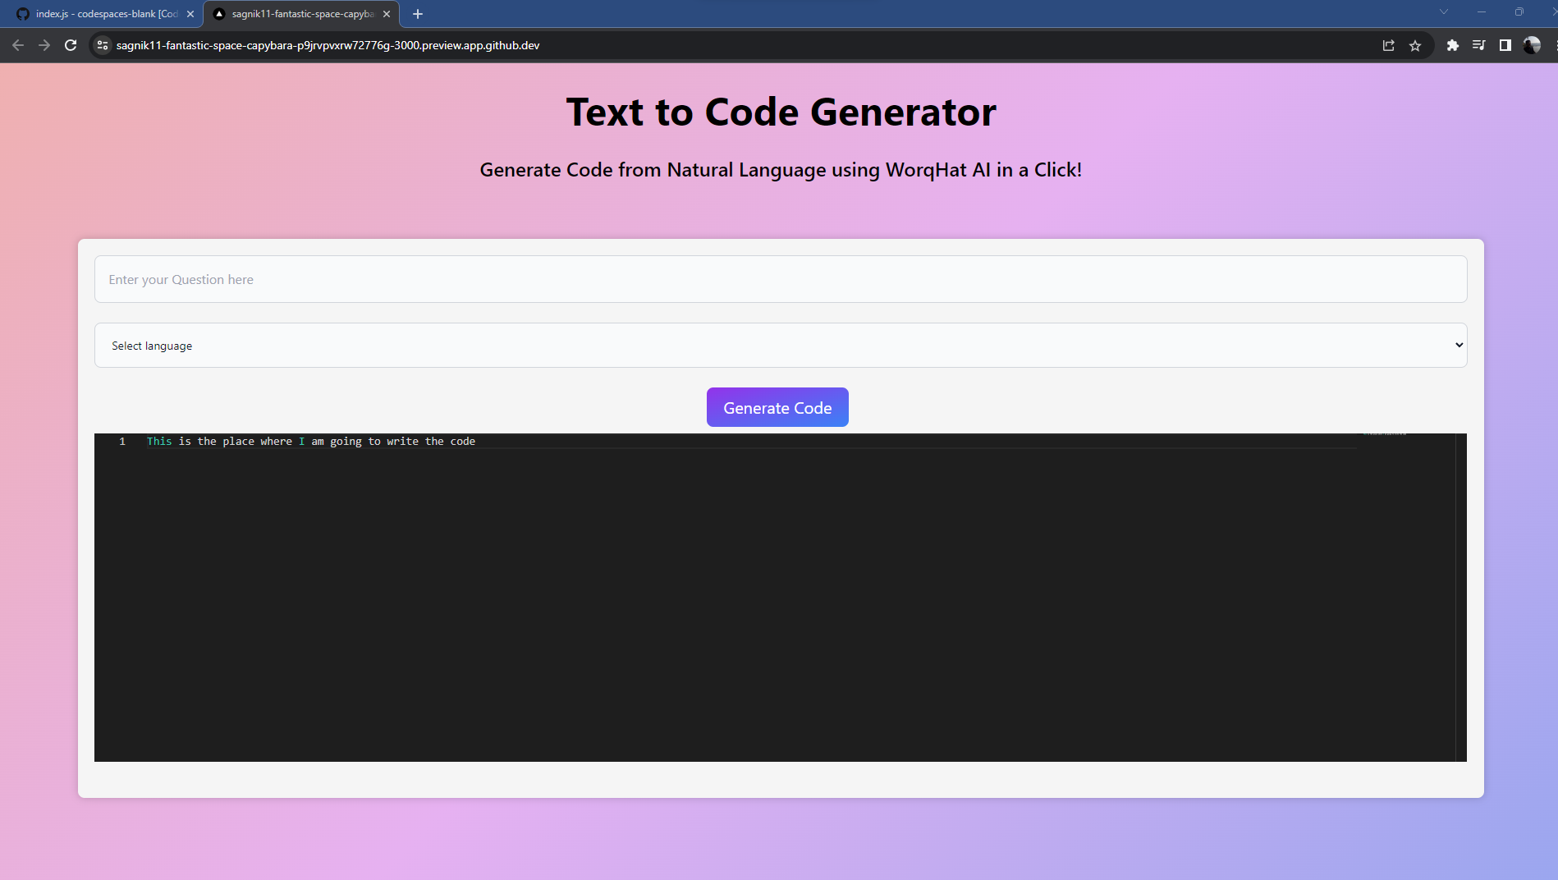Screen dimensions: 1558x880
Task: Focus the 'Enter your Question here' field
Action: [x=781, y=279]
